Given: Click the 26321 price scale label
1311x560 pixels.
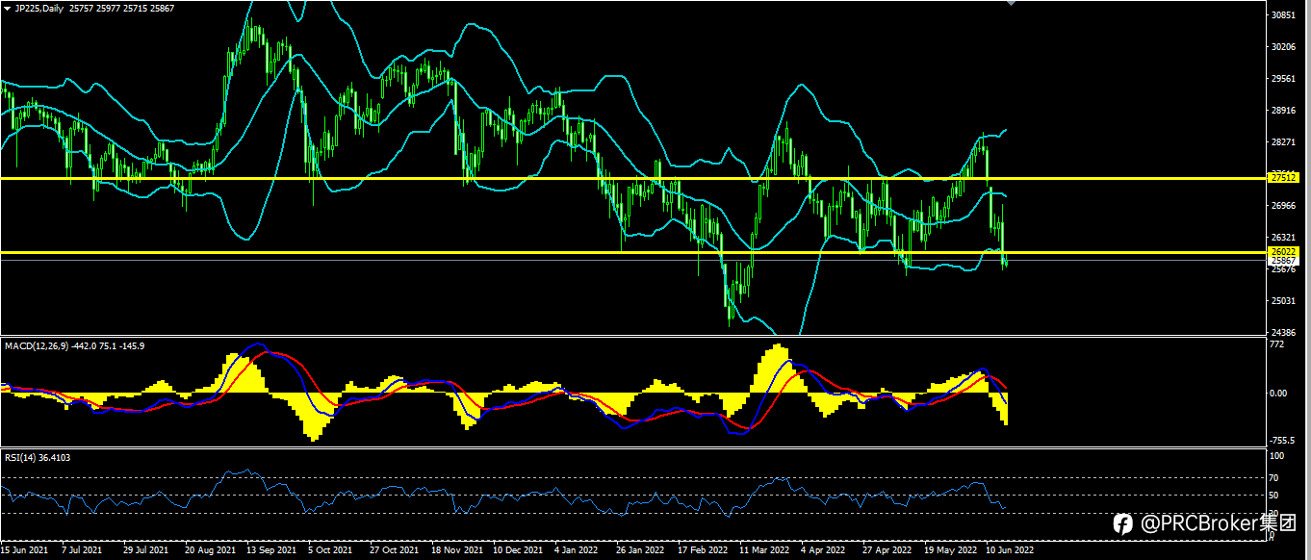Looking at the screenshot, I should (x=1284, y=238).
